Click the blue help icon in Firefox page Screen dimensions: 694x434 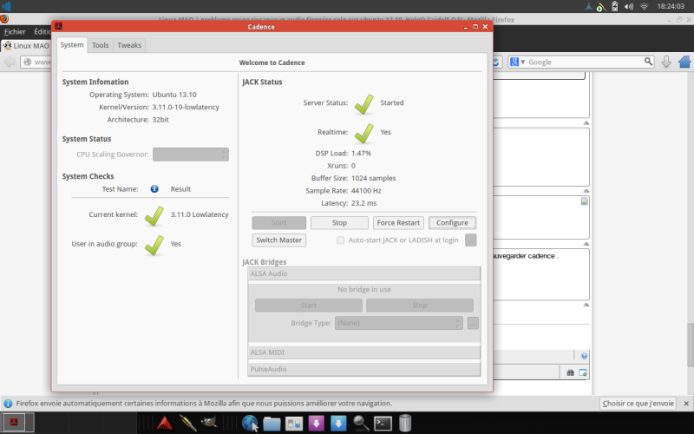[x=584, y=356]
